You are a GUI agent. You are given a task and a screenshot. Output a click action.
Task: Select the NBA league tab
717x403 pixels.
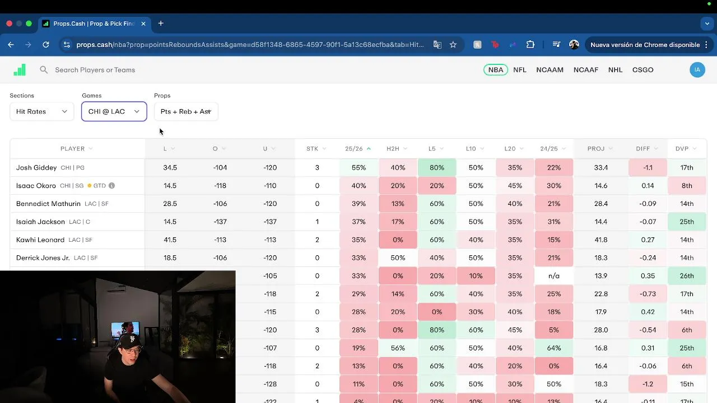pos(496,70)
